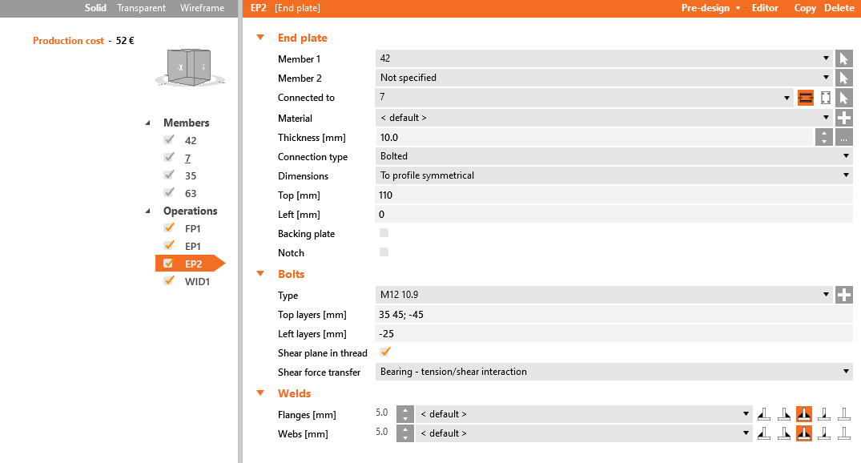Screen dimensions: 861x463
Task: Adjust Thickness with the stepper arrows
Action: [x=823, y=137]
